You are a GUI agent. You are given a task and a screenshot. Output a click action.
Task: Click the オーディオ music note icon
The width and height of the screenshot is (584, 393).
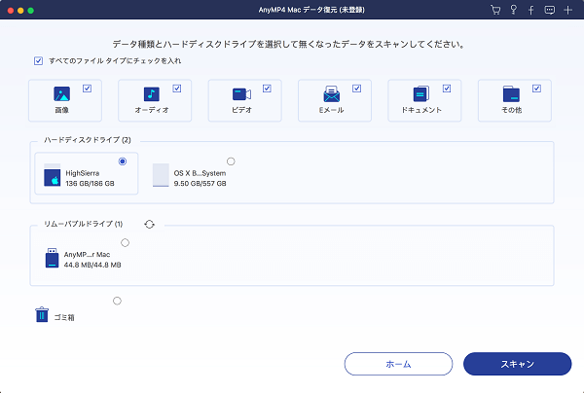[152, 94]
